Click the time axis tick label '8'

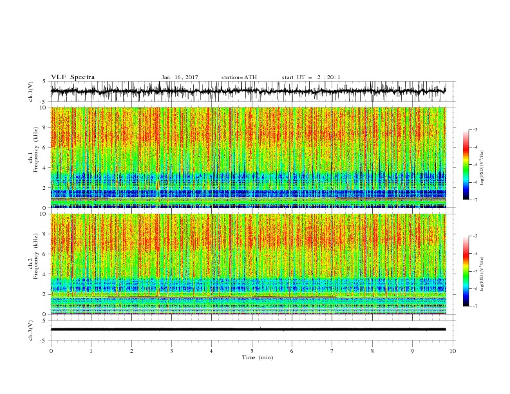(372, 351)
